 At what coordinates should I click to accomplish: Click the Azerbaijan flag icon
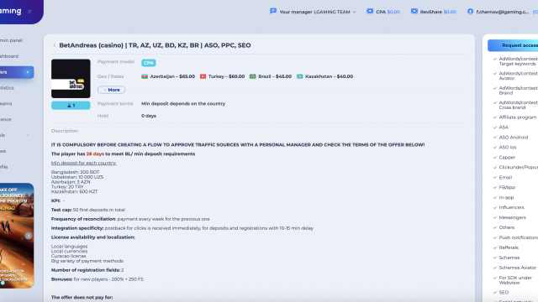coord(145,76)
